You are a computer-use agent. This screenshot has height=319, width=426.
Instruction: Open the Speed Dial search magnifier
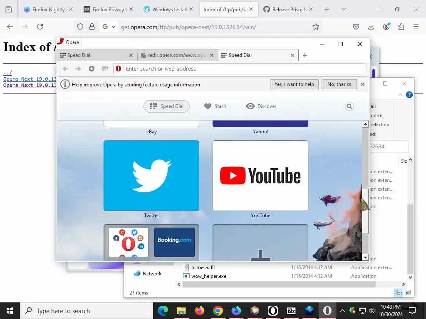[x=349, y=106]
